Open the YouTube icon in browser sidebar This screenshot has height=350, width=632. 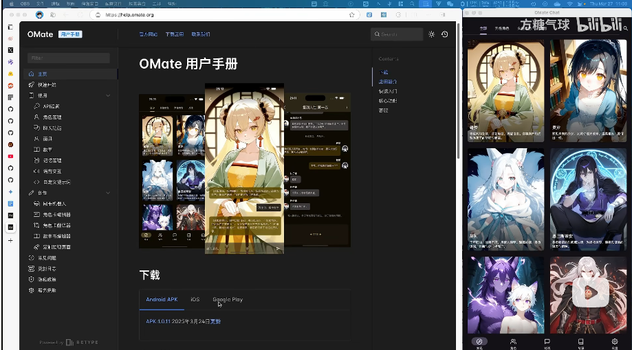[10, 156]
